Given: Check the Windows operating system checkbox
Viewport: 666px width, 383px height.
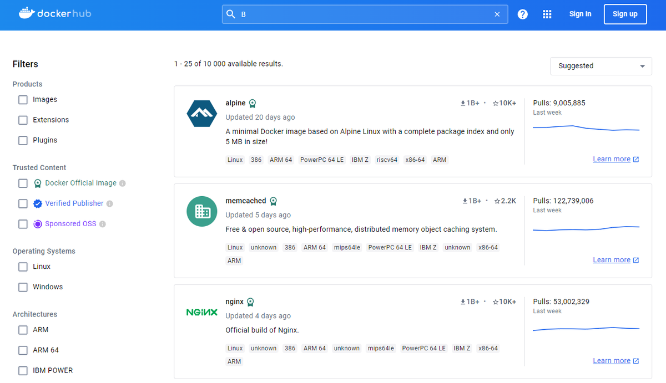Looking at the screenshot, I should (x=23, y=288).
